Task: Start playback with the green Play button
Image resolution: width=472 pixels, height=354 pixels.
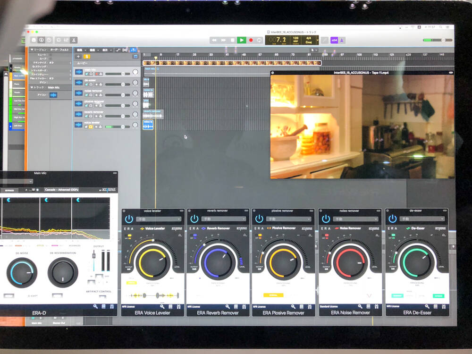Action: 241,40
